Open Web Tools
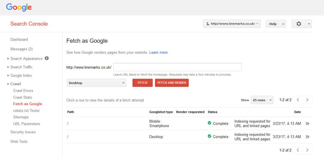Image resolution: width=324 pixels, height=167 pixels. [x=19, y=142]
